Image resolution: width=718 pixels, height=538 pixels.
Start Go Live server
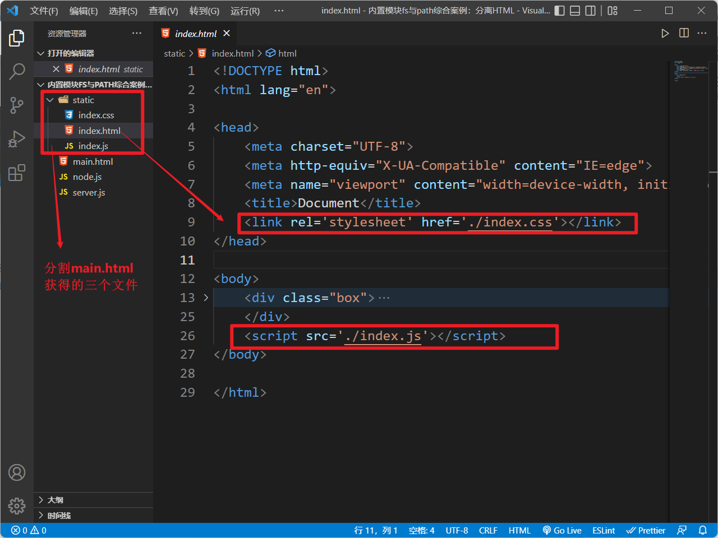[562, 530]
